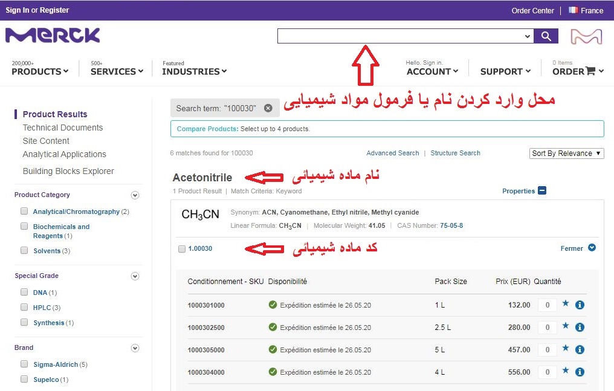
Task: Click the Properties link
Action: point(518,191)
